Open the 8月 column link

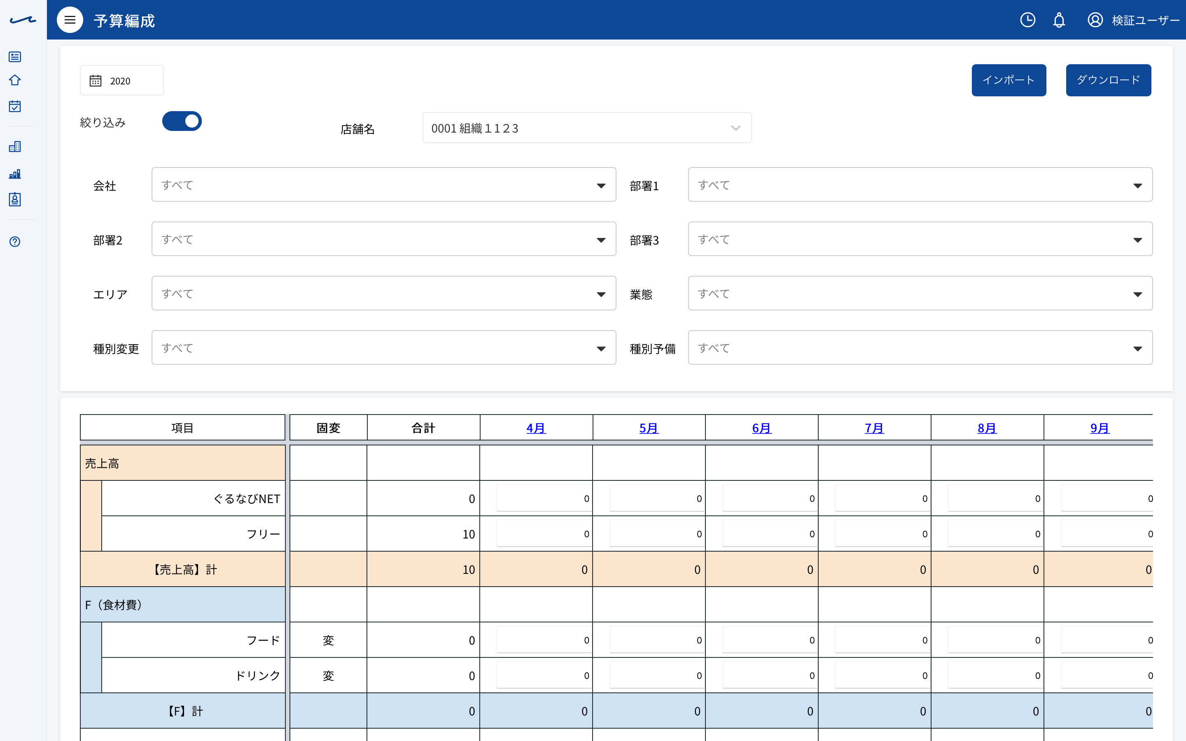[987, 428]
